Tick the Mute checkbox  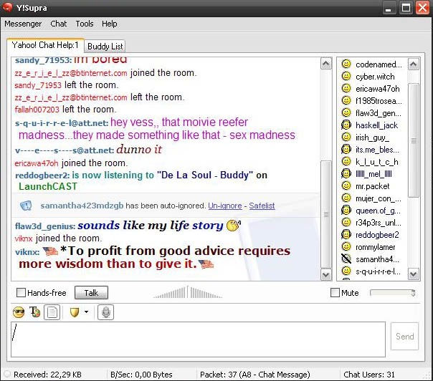(335, 293)
